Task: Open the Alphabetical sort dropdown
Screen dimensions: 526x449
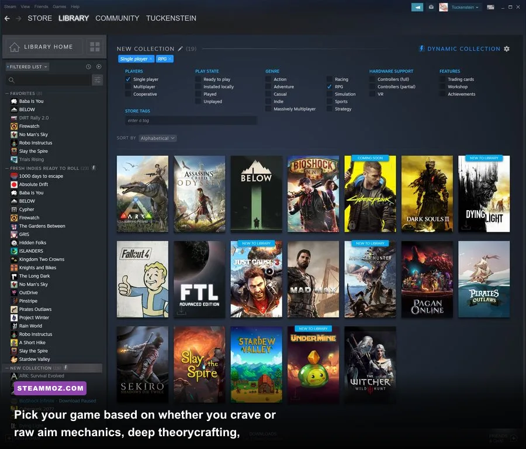Action: coord(157,138)
